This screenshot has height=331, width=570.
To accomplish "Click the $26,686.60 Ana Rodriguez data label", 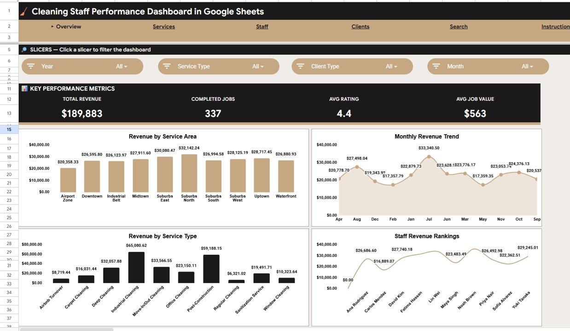I will [366, 251].
